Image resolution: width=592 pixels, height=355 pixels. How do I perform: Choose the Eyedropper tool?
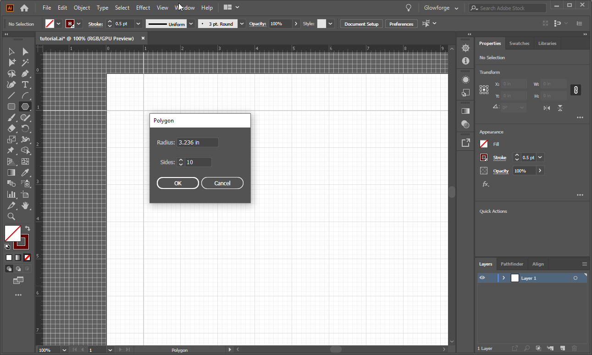click(x=25, y=172)
